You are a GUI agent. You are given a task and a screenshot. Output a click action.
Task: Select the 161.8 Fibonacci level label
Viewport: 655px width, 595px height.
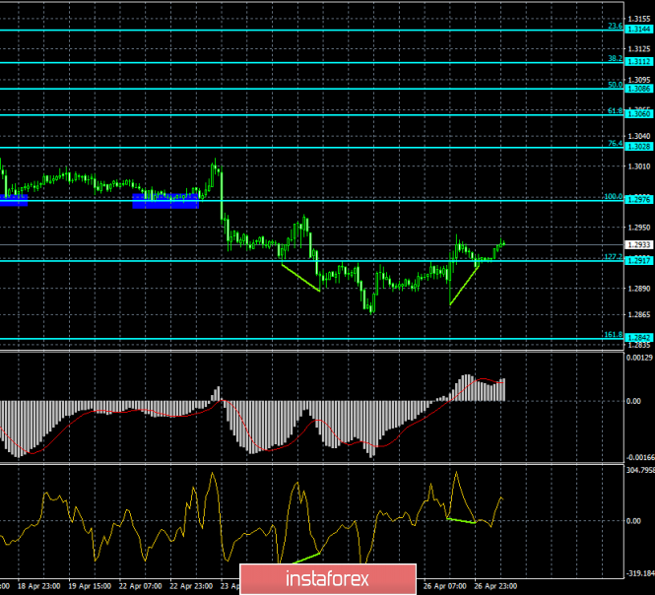tap(614, 335)
